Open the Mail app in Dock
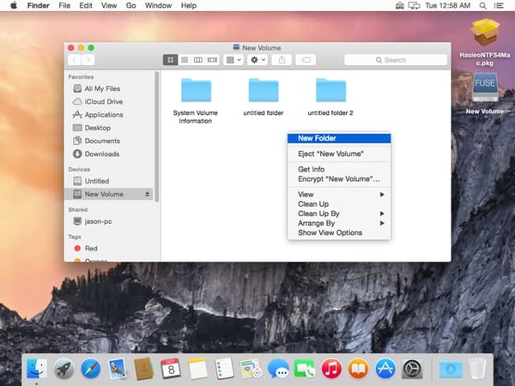This screenshot has width=515, height=386. [118, 369]
